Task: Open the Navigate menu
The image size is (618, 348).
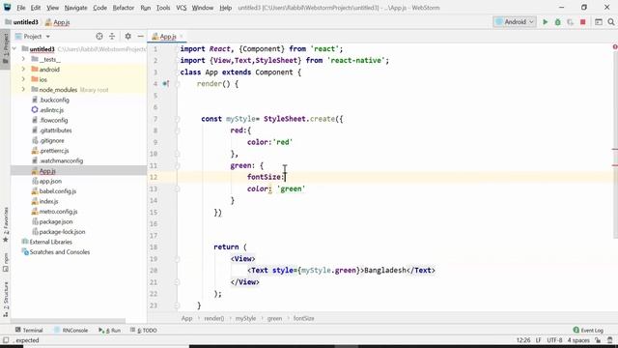Action: pos(75,8)
